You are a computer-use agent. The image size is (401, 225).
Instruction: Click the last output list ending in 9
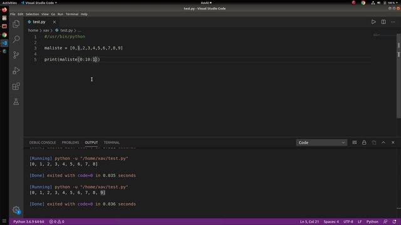pyautogui.click(x=67, y=192)
